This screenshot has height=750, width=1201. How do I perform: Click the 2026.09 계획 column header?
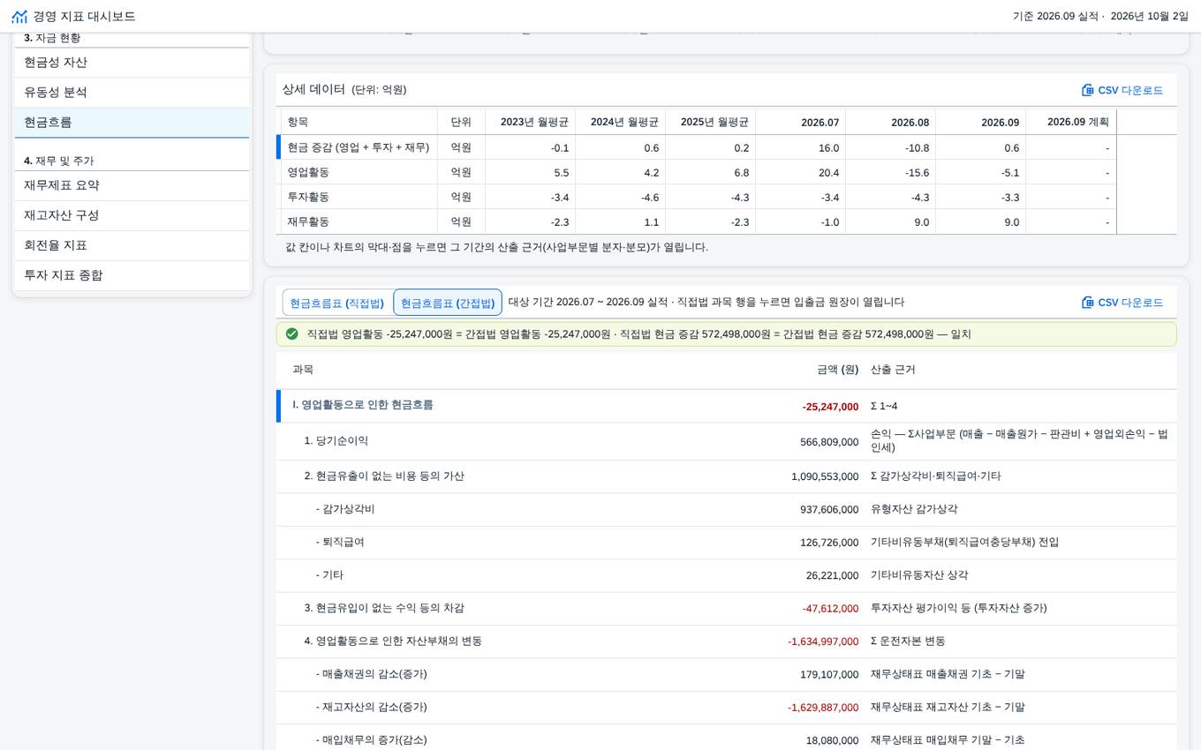click(1070, 122)
